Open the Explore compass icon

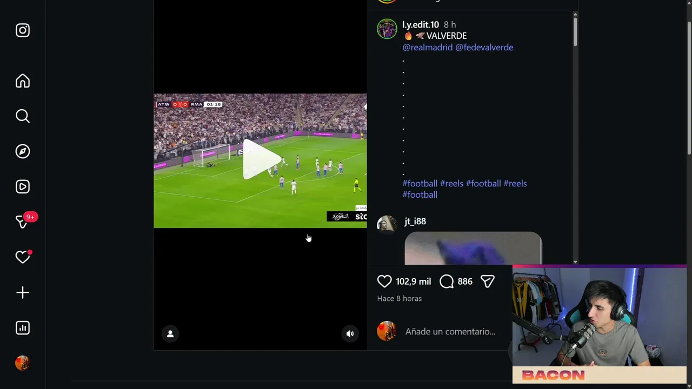click(23, 151)
